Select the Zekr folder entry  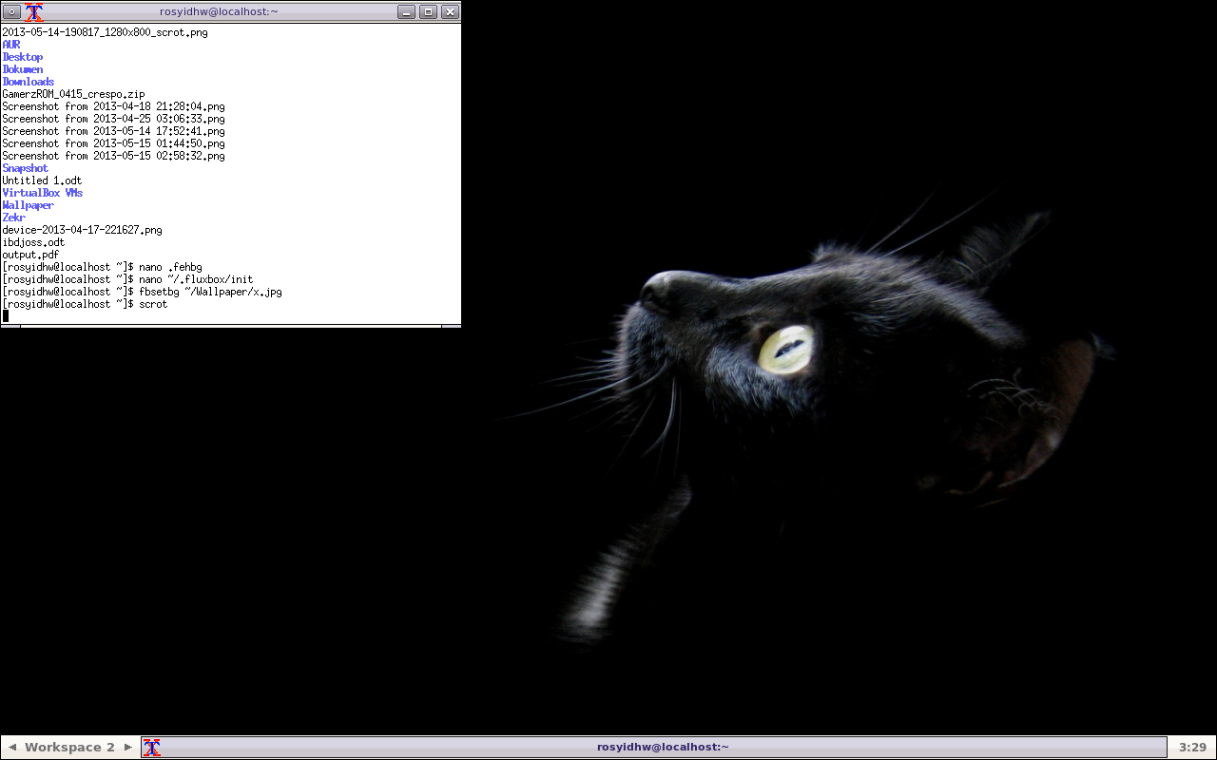(x=13, y=217)
